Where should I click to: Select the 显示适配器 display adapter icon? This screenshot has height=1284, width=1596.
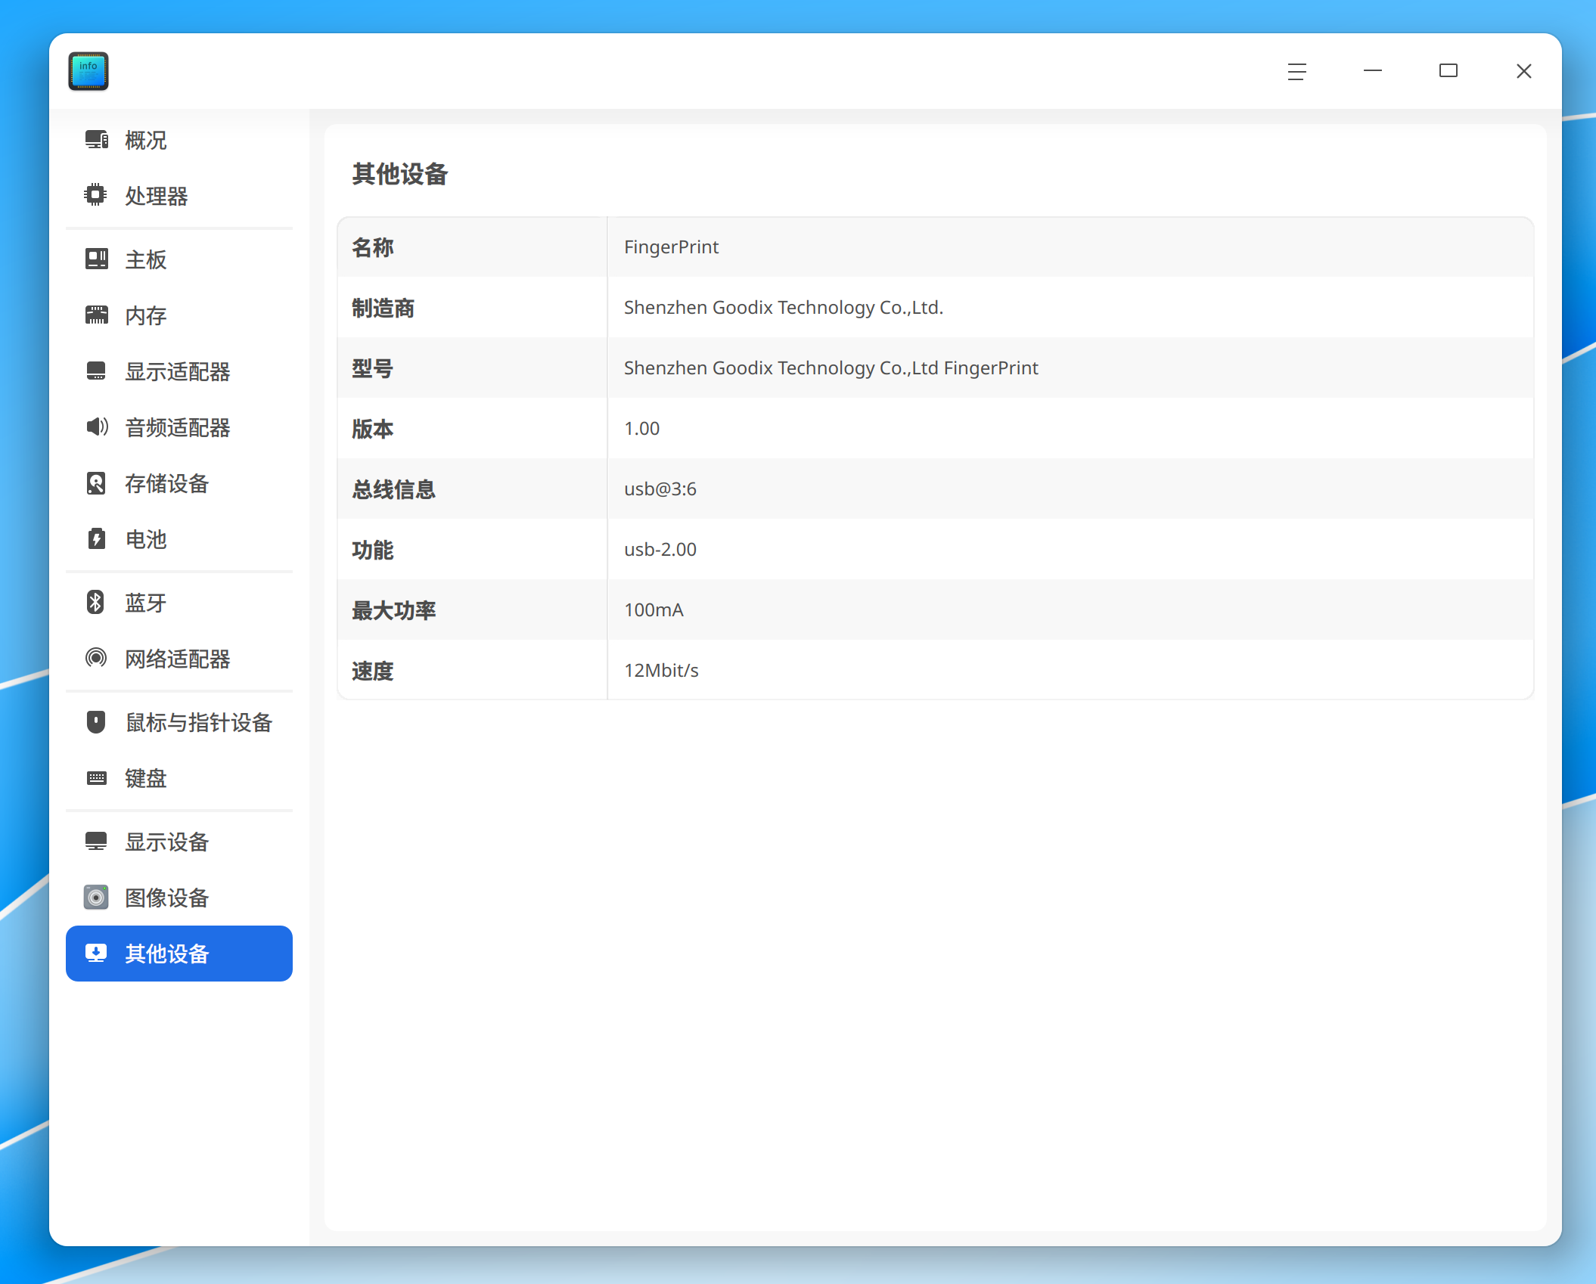96,371
